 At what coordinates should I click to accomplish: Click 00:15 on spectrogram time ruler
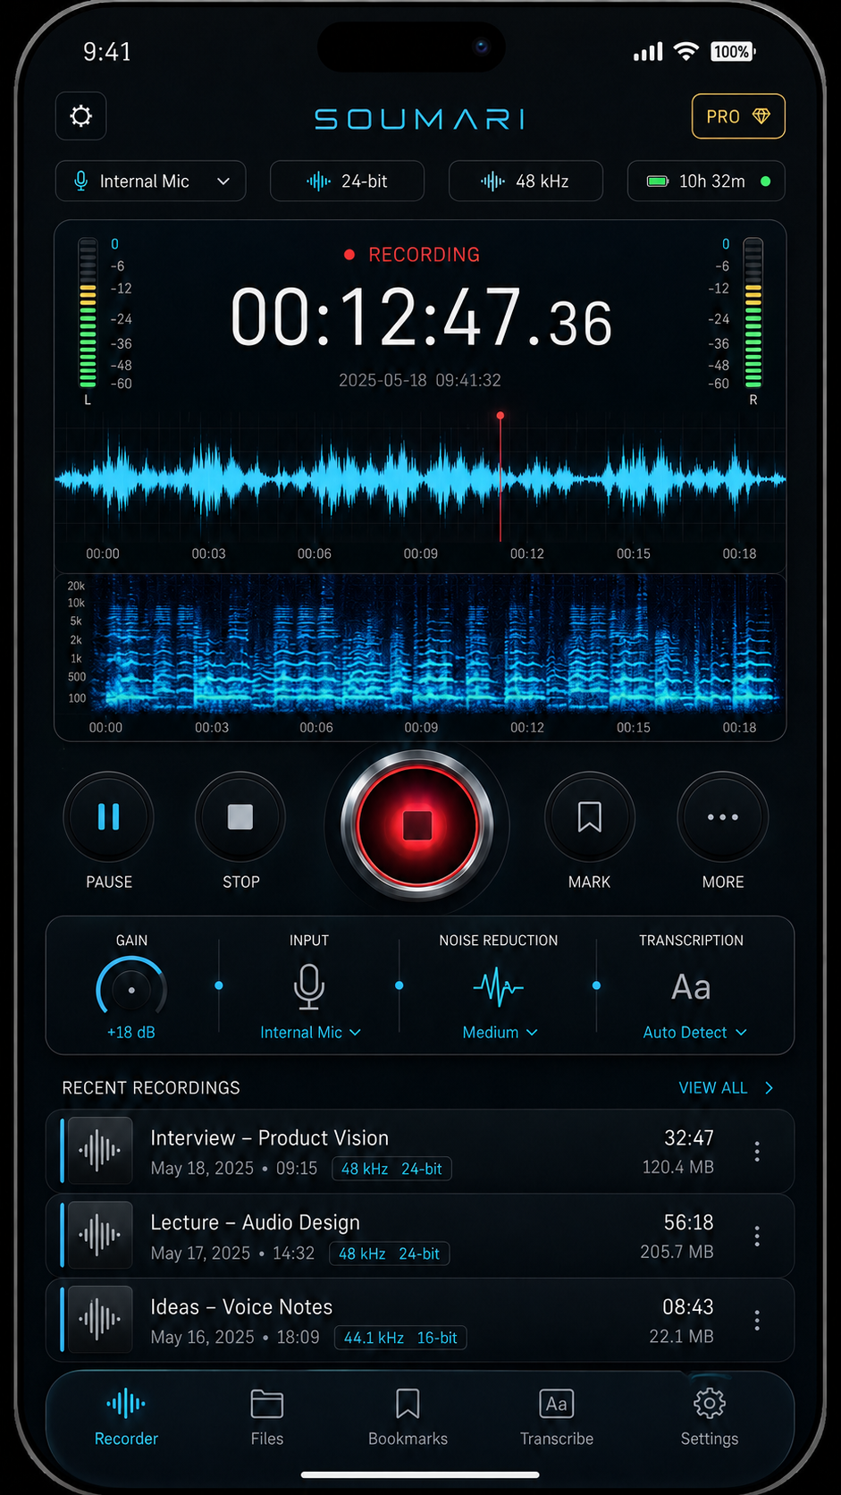pos(634,728)
